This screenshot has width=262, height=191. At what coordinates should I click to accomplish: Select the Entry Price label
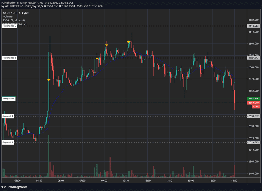pos(9,99)
